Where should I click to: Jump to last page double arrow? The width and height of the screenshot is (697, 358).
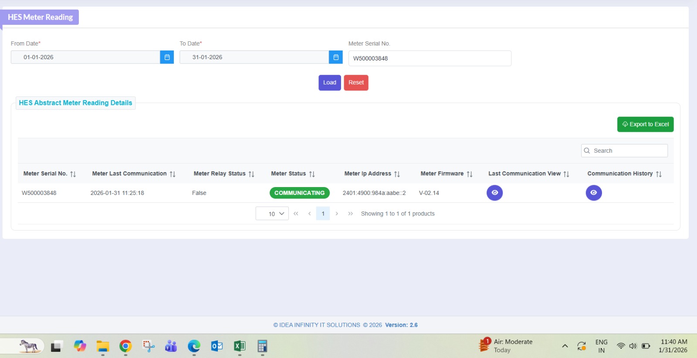tap(350, 214)
